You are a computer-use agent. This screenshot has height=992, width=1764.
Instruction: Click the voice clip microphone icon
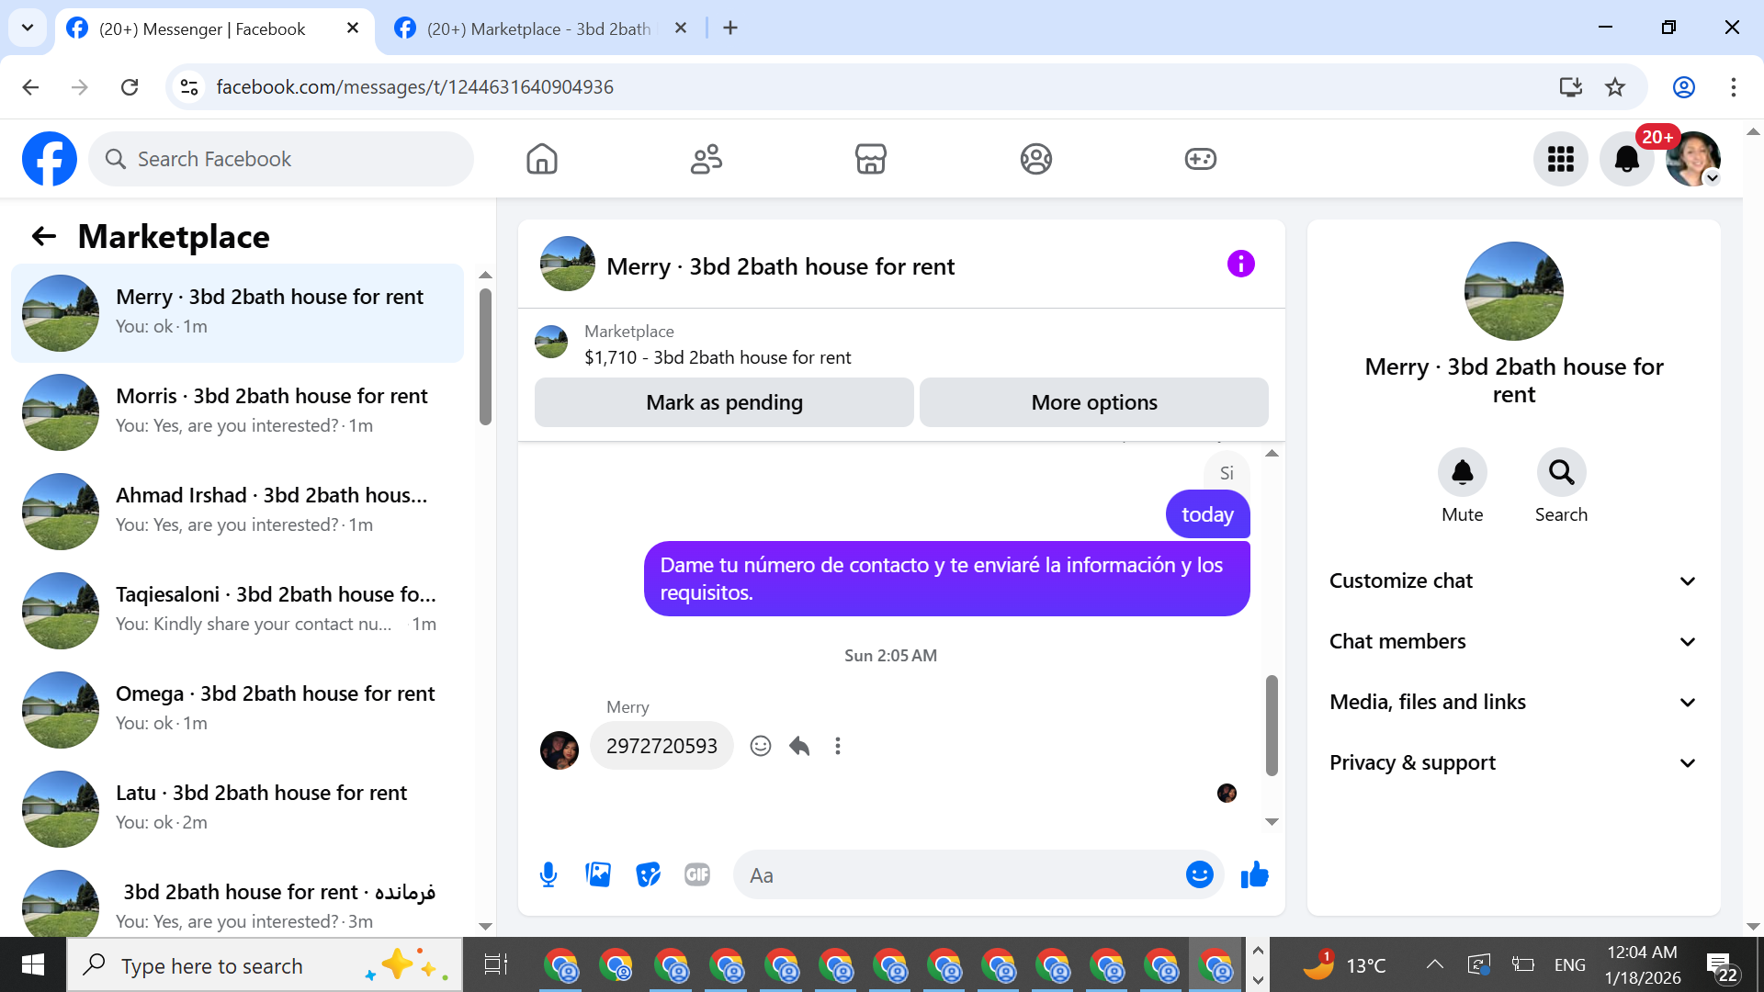click(x=548, y=874)
